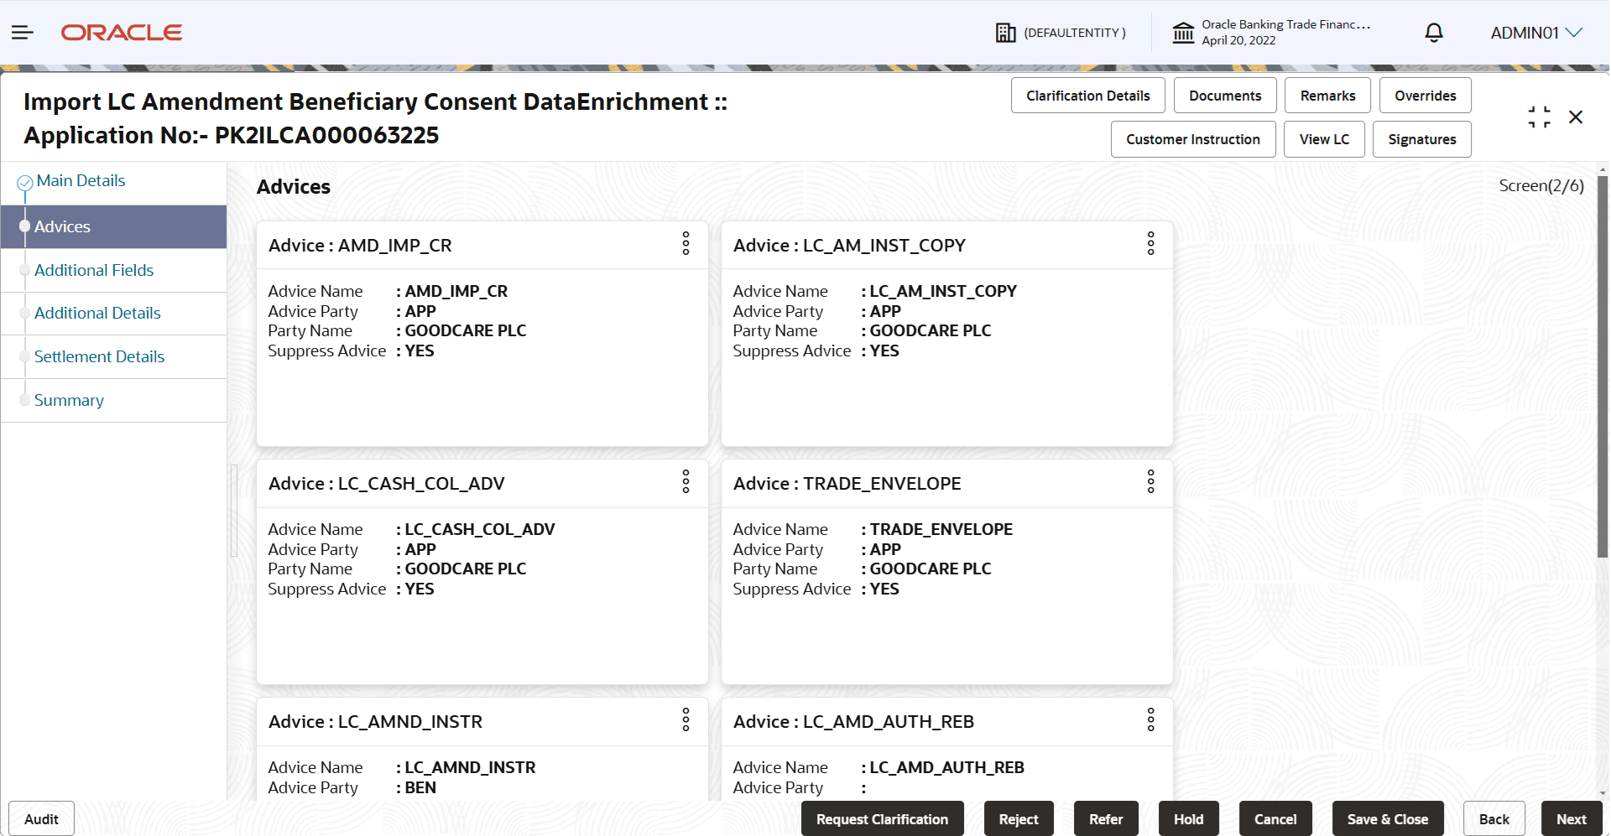Open AMD_IMP_CR advice options menu
This screenshot has height=836, width=1611.
click(x=686, y=244)
